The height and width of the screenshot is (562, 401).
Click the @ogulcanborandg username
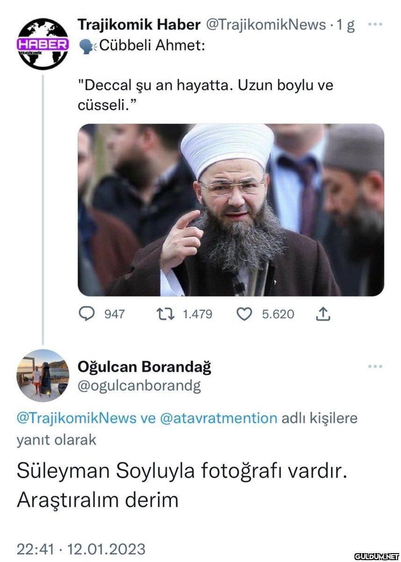point(139,385)
